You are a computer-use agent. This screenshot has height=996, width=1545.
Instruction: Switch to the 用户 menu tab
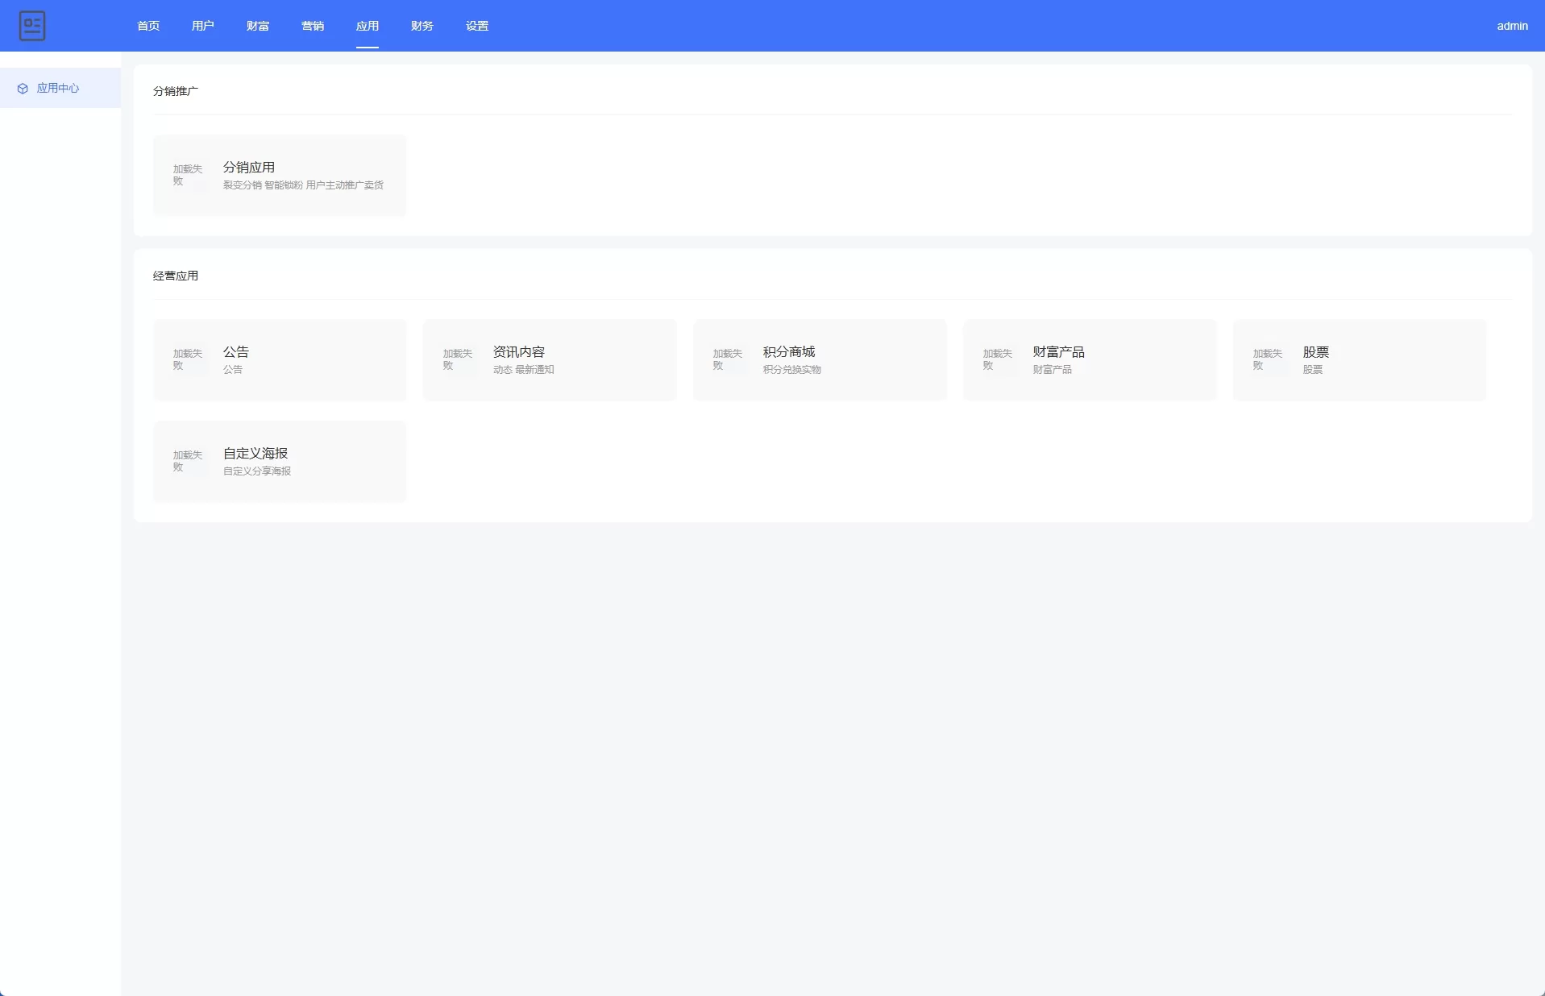coord(203,26)
